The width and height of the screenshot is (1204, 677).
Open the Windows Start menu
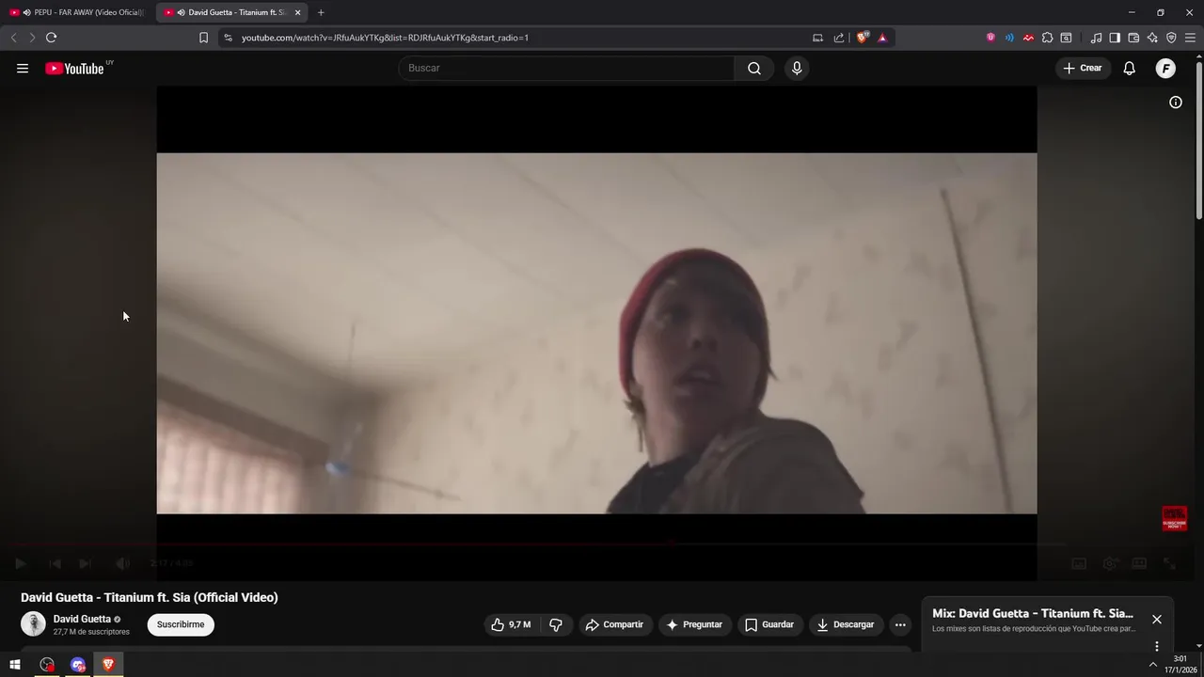tap(14, 665)
